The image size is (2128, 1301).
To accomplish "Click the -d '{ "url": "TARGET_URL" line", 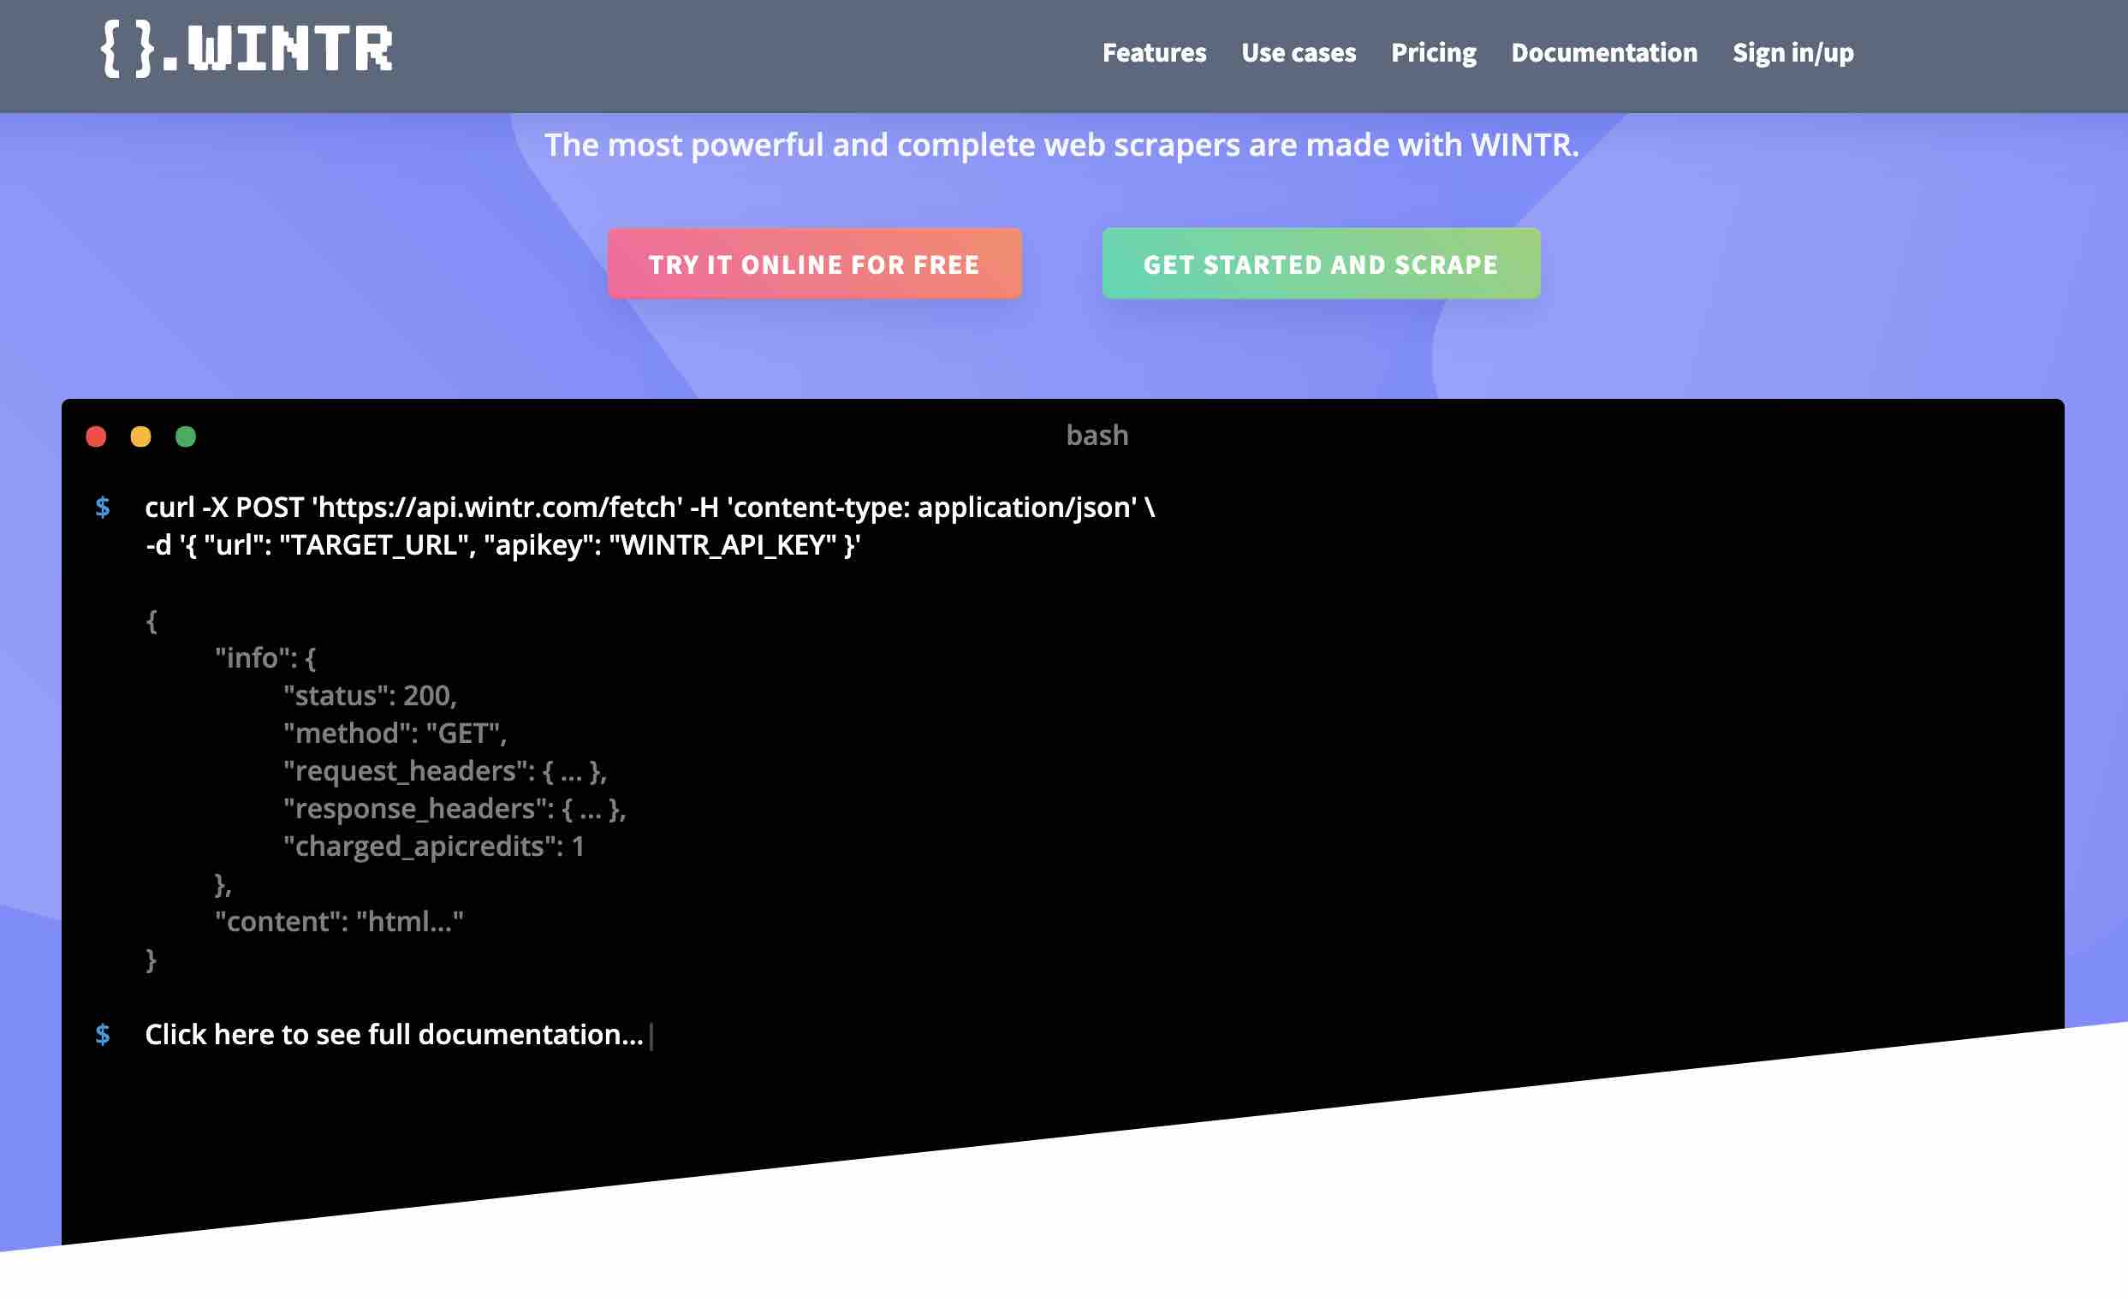I will (x=502, y=544).
